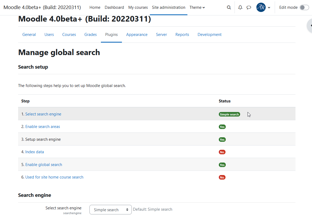Switch to the Reports tab
Image resolution: width=312 pixels, height=220 pixels.
(182, 35)
